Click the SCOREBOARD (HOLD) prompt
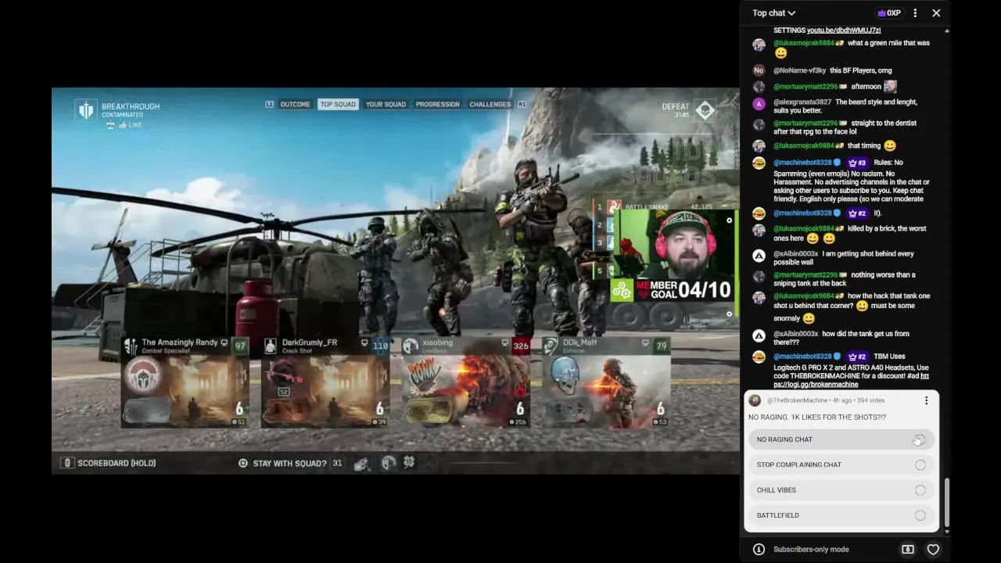Image resolution: width=1001 pixels, height=563 pixels. (109, 463)
